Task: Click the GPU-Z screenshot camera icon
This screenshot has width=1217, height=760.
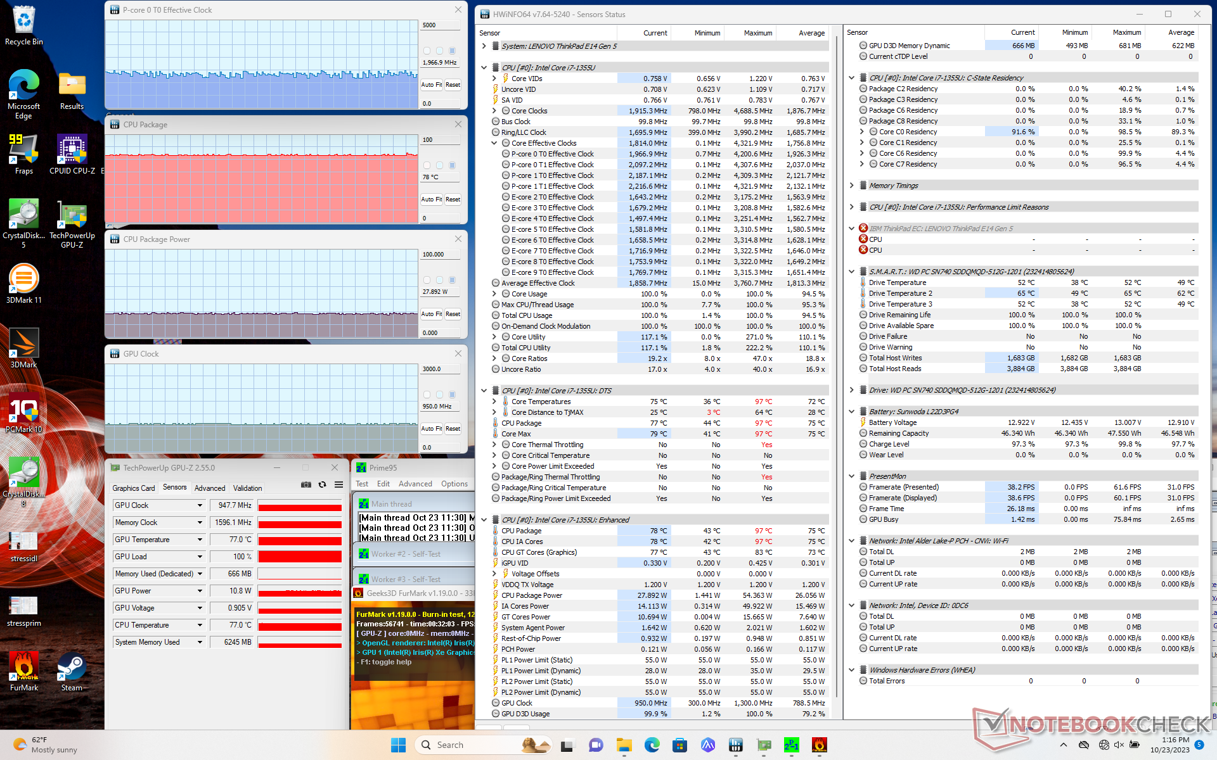Action: point(306,484)
